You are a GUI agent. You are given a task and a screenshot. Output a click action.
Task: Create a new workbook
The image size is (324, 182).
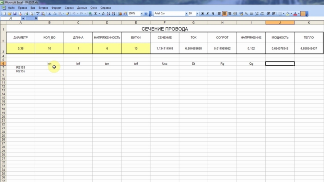4,14
